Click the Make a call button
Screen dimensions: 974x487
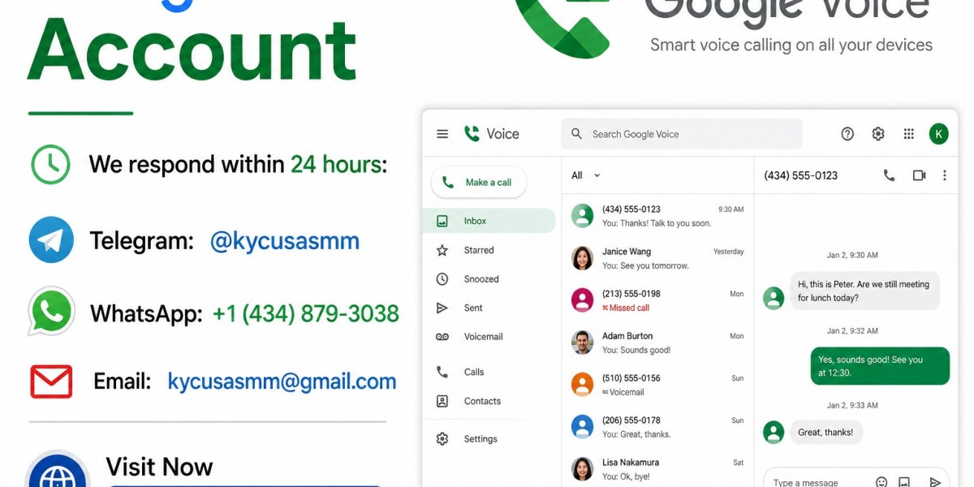coord(479,183)
